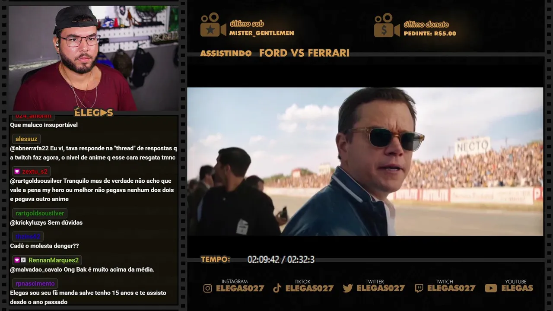Click Instagram handle ELEGAS027
Screen dimensions: 553x311
point(240,289)
